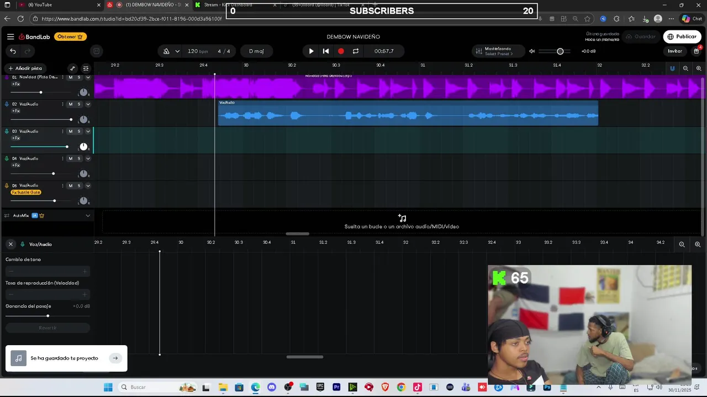Screen dimensions: 707x397
Task: Zoom out the main timeline
Action: click(685, 68)
